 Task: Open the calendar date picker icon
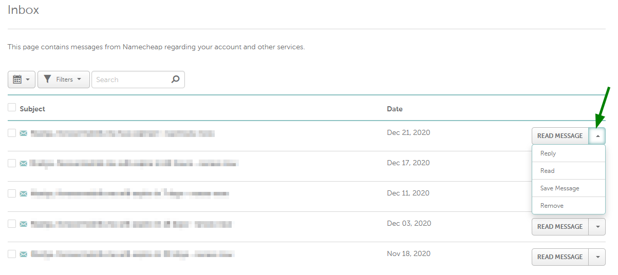pyautogui.click(x=17, y=80)
